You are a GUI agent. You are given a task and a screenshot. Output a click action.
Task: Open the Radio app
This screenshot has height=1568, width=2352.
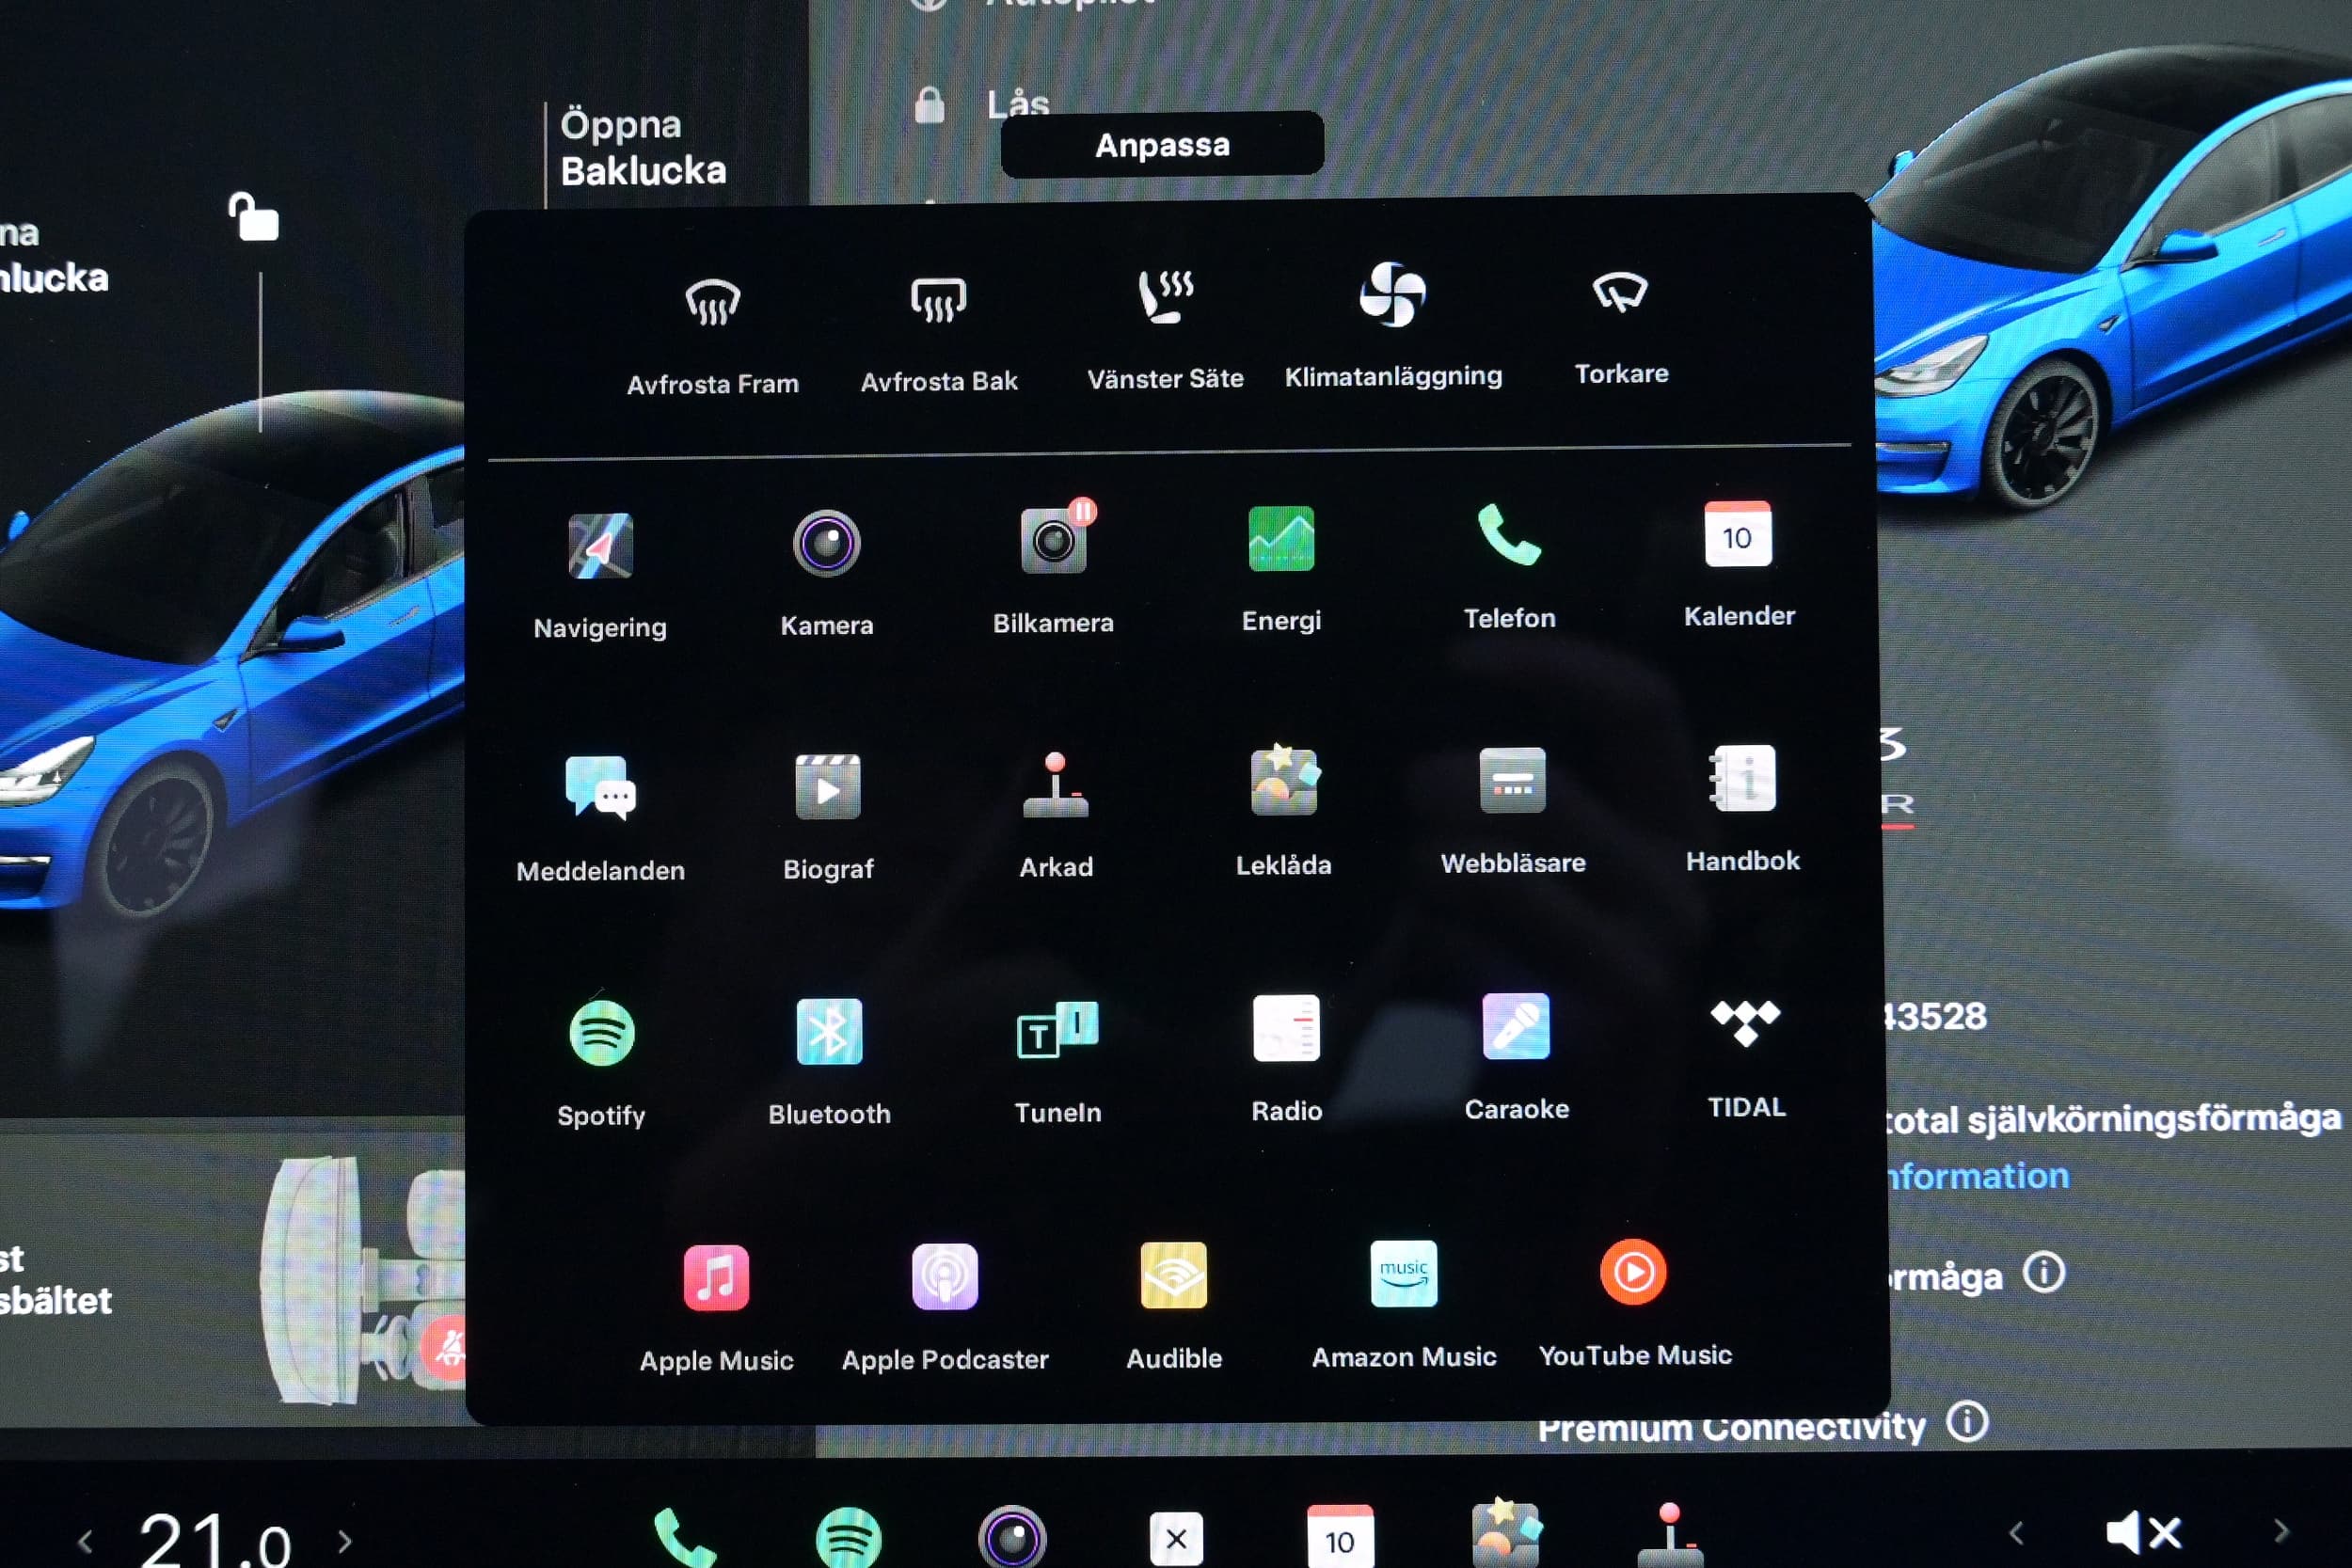[1286, 1028]
